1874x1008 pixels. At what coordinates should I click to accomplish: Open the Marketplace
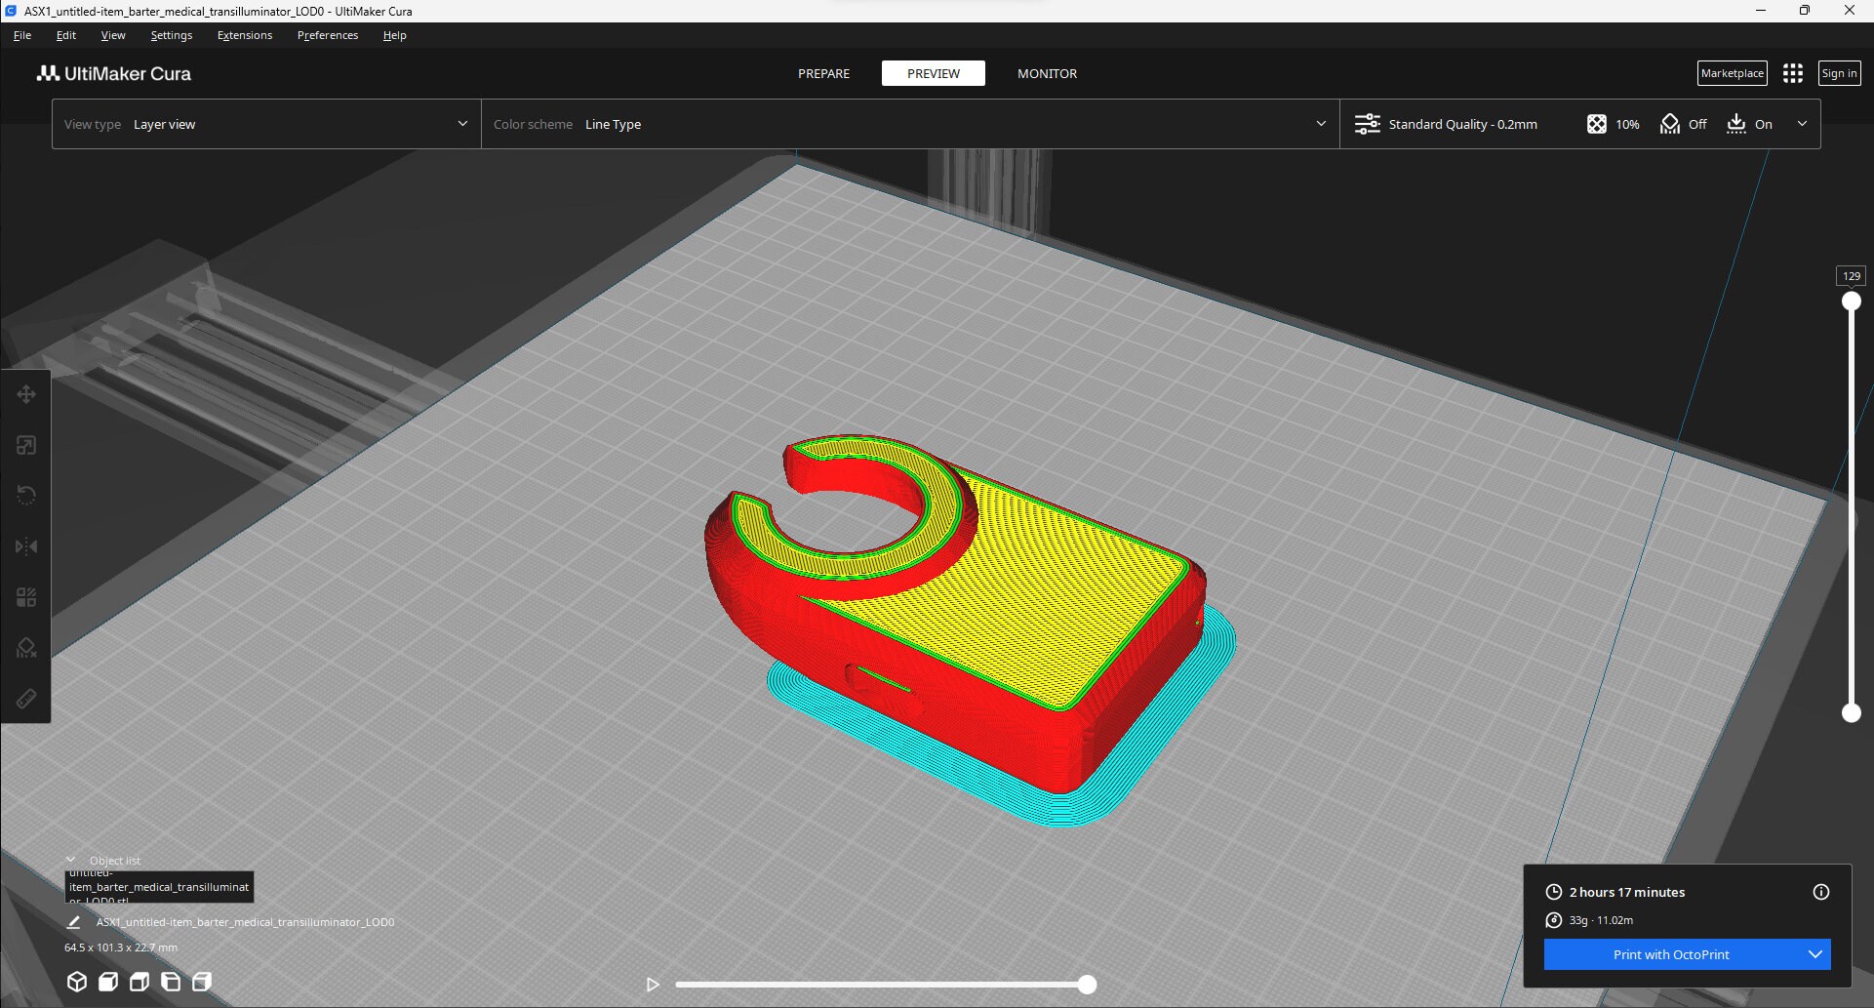(x=1732, y=72)
